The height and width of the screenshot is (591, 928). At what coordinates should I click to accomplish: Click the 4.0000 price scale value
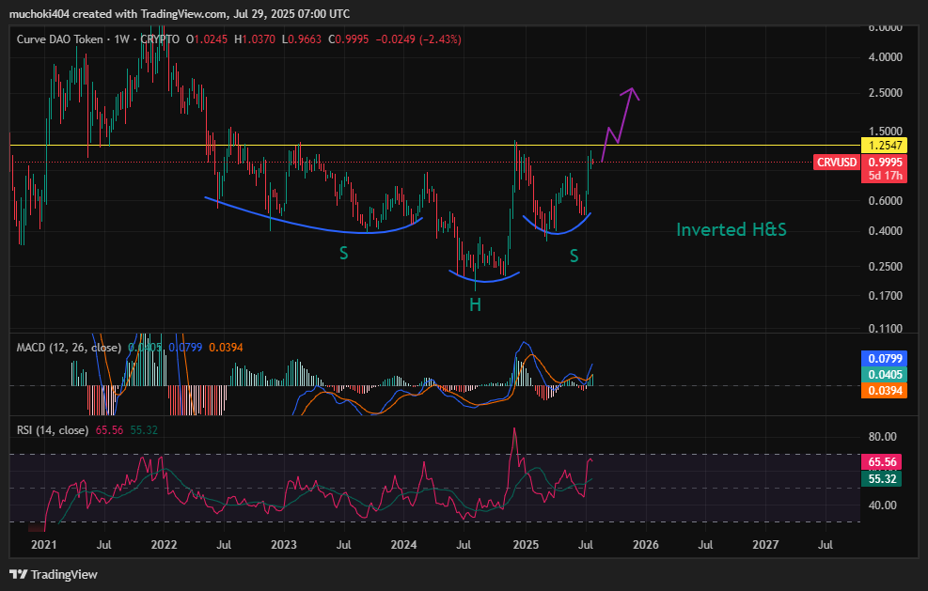point(886,57)
